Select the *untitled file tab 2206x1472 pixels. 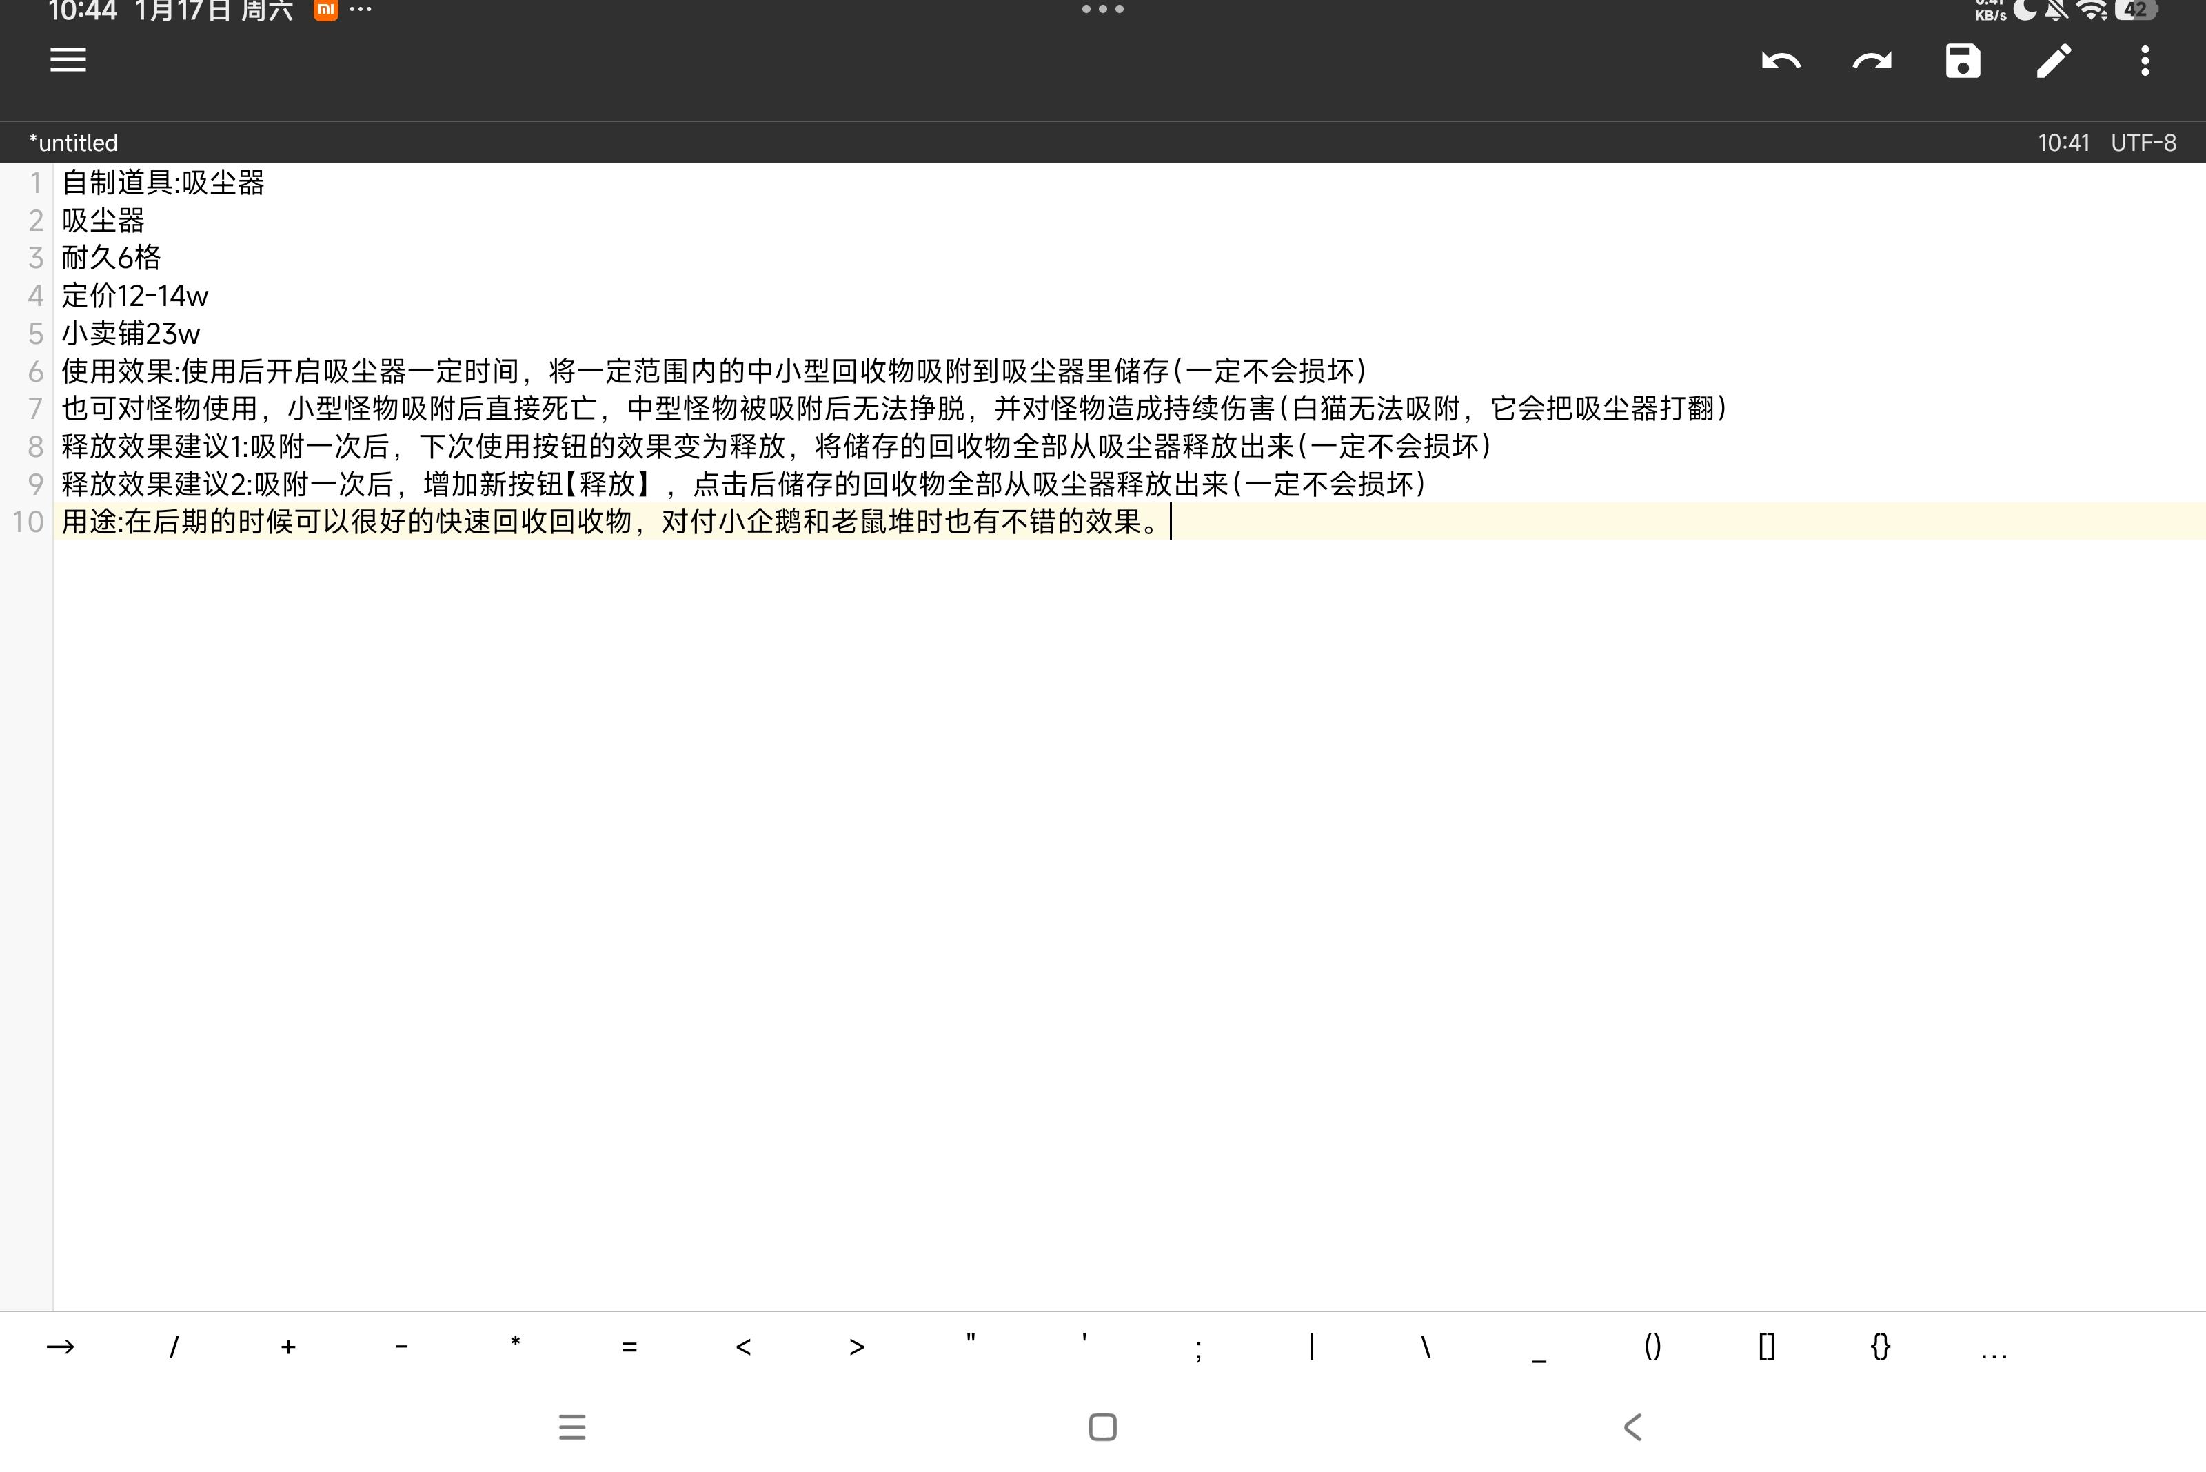pos(73,143)
